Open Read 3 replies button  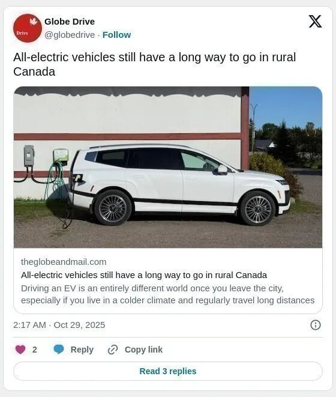168,371
